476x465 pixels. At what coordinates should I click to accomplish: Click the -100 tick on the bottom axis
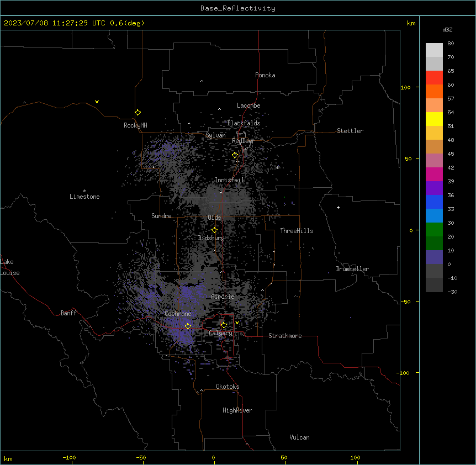pos(69,457)
